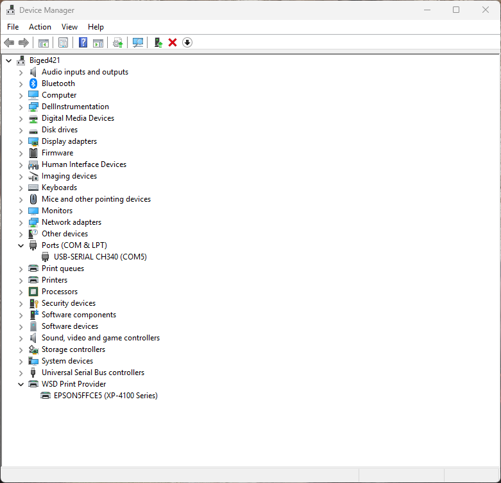Viewport: 501px width, 483px height.
Task: Collapse the WSD Print Provider node
Action: tap(21, 384)
